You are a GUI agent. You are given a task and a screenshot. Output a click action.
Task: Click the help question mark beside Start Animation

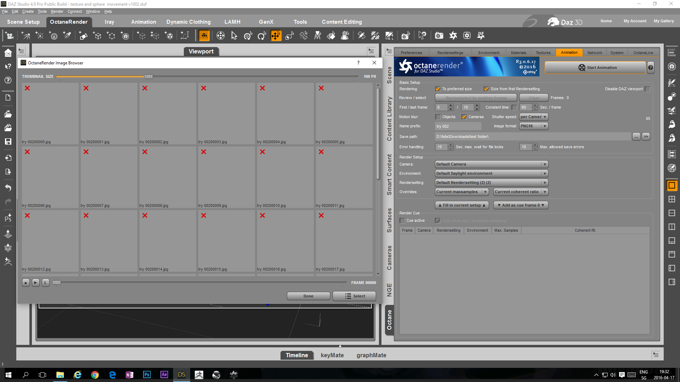(x=650, y=68)
